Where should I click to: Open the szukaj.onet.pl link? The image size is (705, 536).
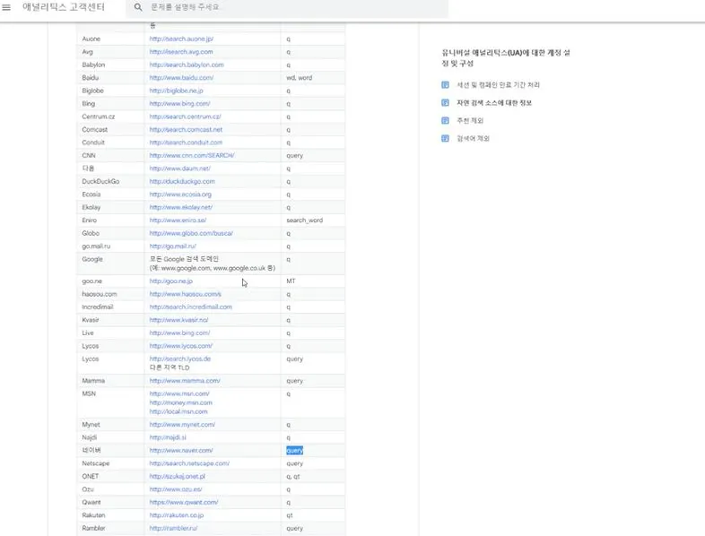pos(178,477)
